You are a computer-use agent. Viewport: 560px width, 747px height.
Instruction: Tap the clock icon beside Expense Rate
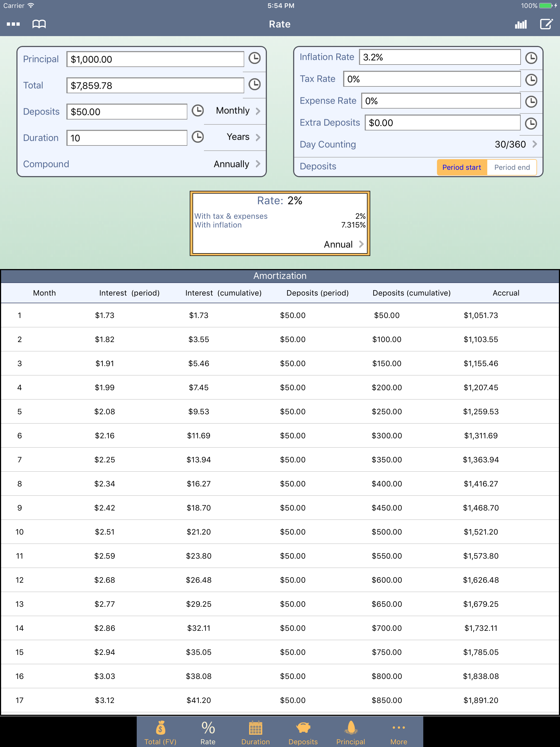[x=531, y=102]
